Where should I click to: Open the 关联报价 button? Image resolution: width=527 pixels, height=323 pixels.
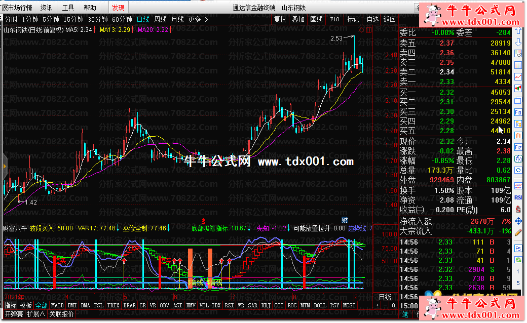[x=61, y=314]
